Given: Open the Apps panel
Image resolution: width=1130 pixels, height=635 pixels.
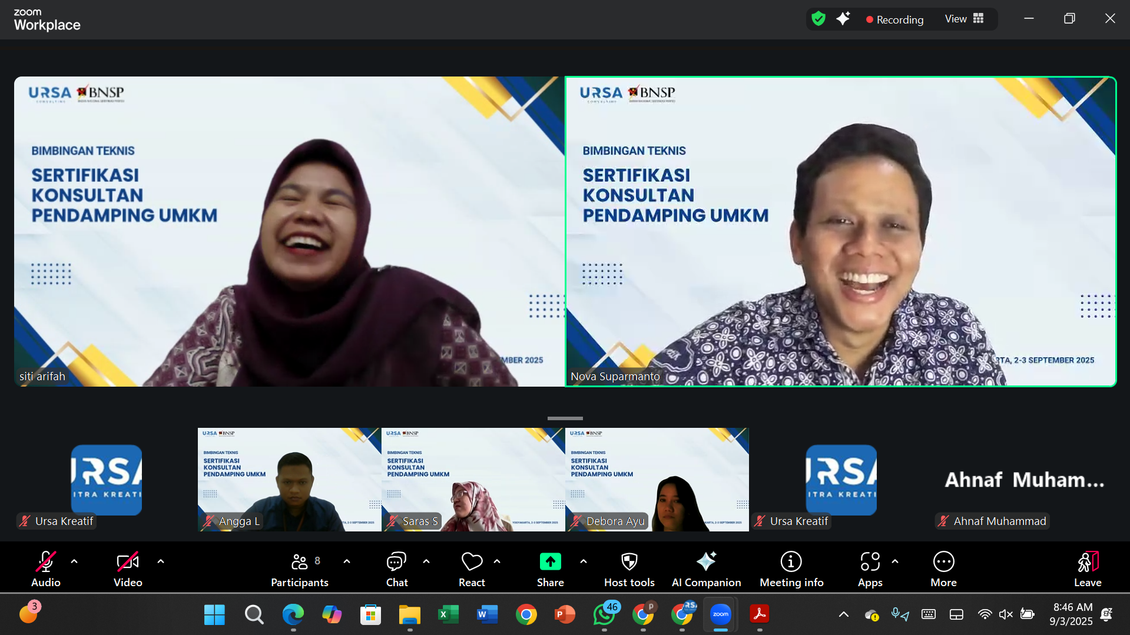Looking at the screenshot, I should pos(870,568).
